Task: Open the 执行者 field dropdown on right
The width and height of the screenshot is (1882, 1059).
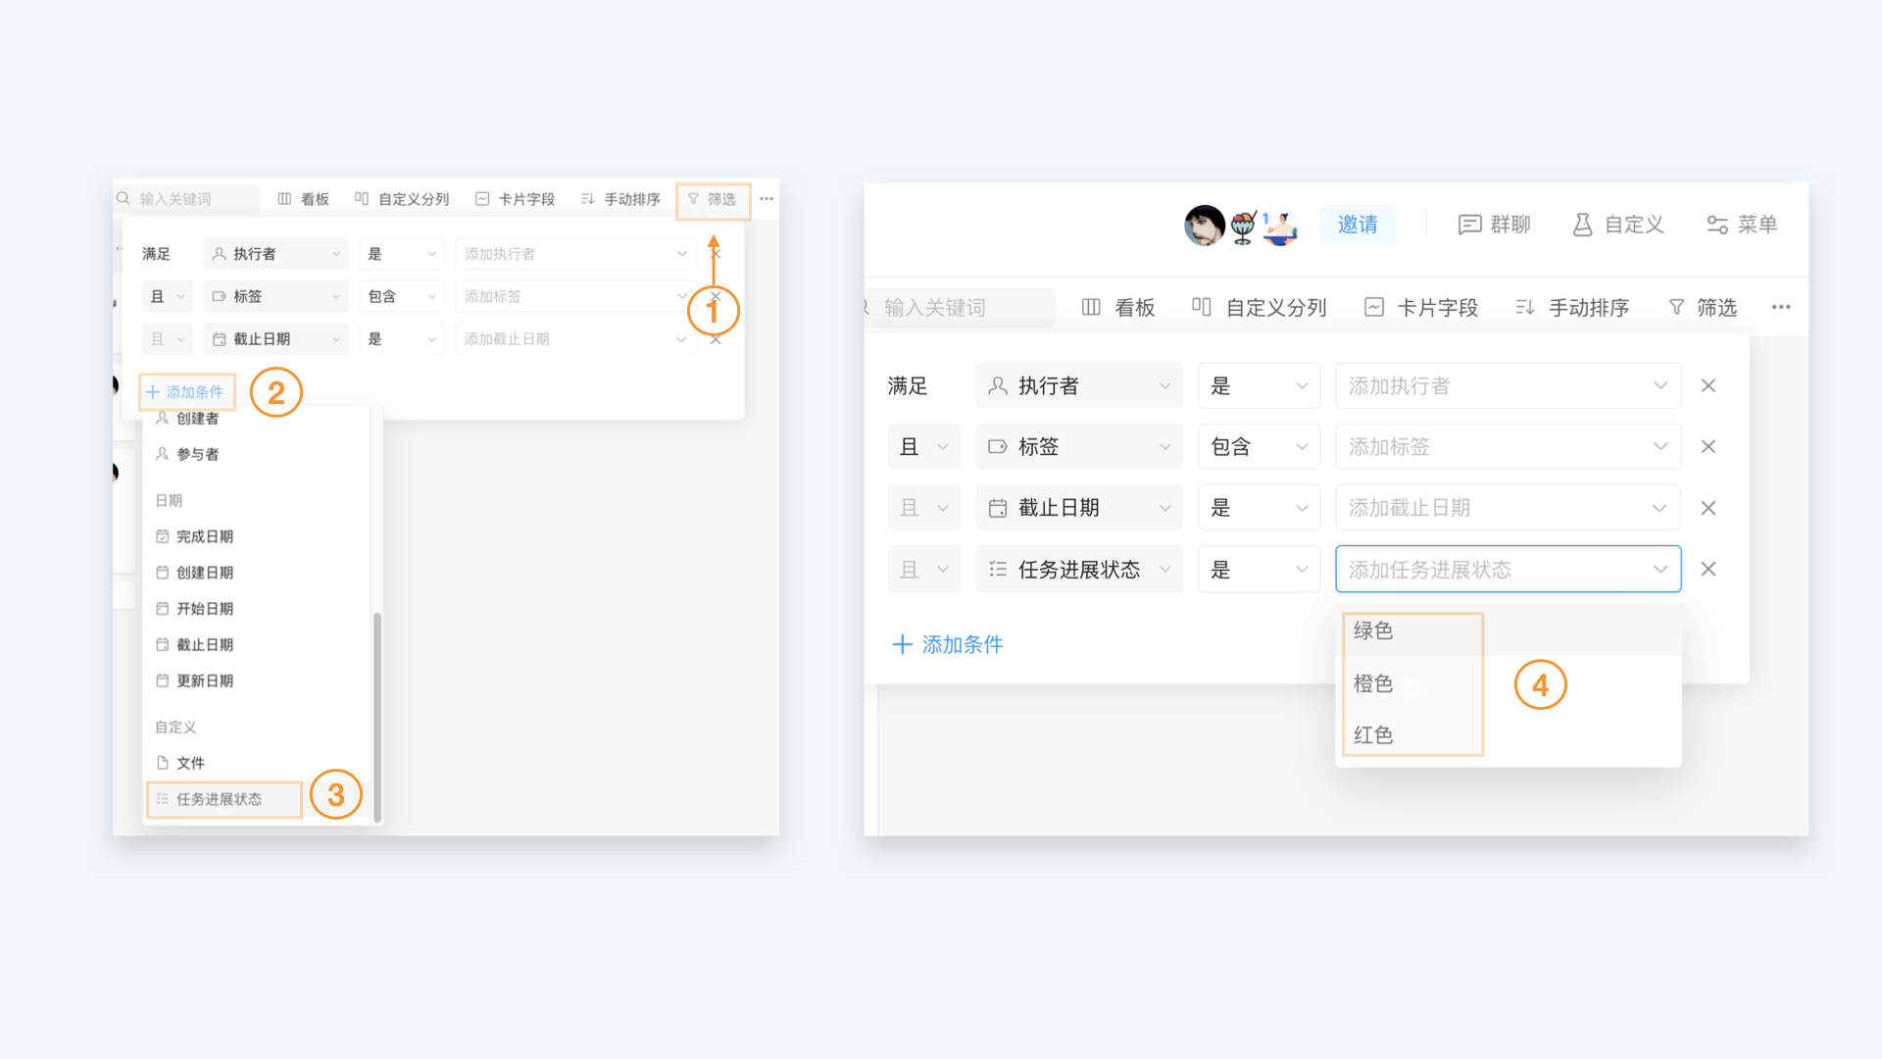Action: point(1078,386)
